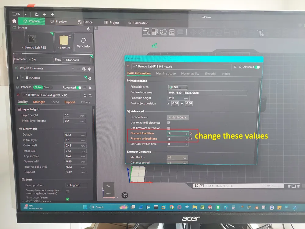Open the Support settings tab

click(x=70, y=102)
